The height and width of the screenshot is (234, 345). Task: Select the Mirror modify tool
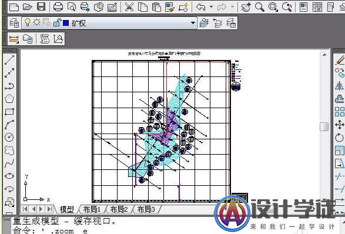(x=339, y=86)
